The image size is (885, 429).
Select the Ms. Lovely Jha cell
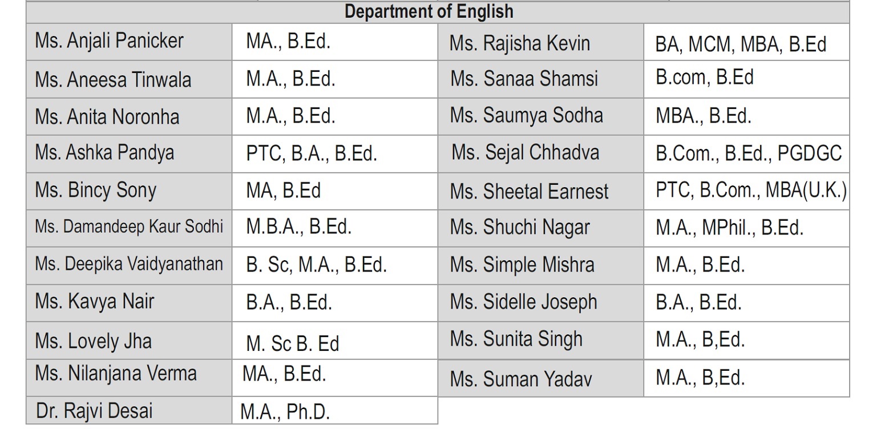click(129, 341)
